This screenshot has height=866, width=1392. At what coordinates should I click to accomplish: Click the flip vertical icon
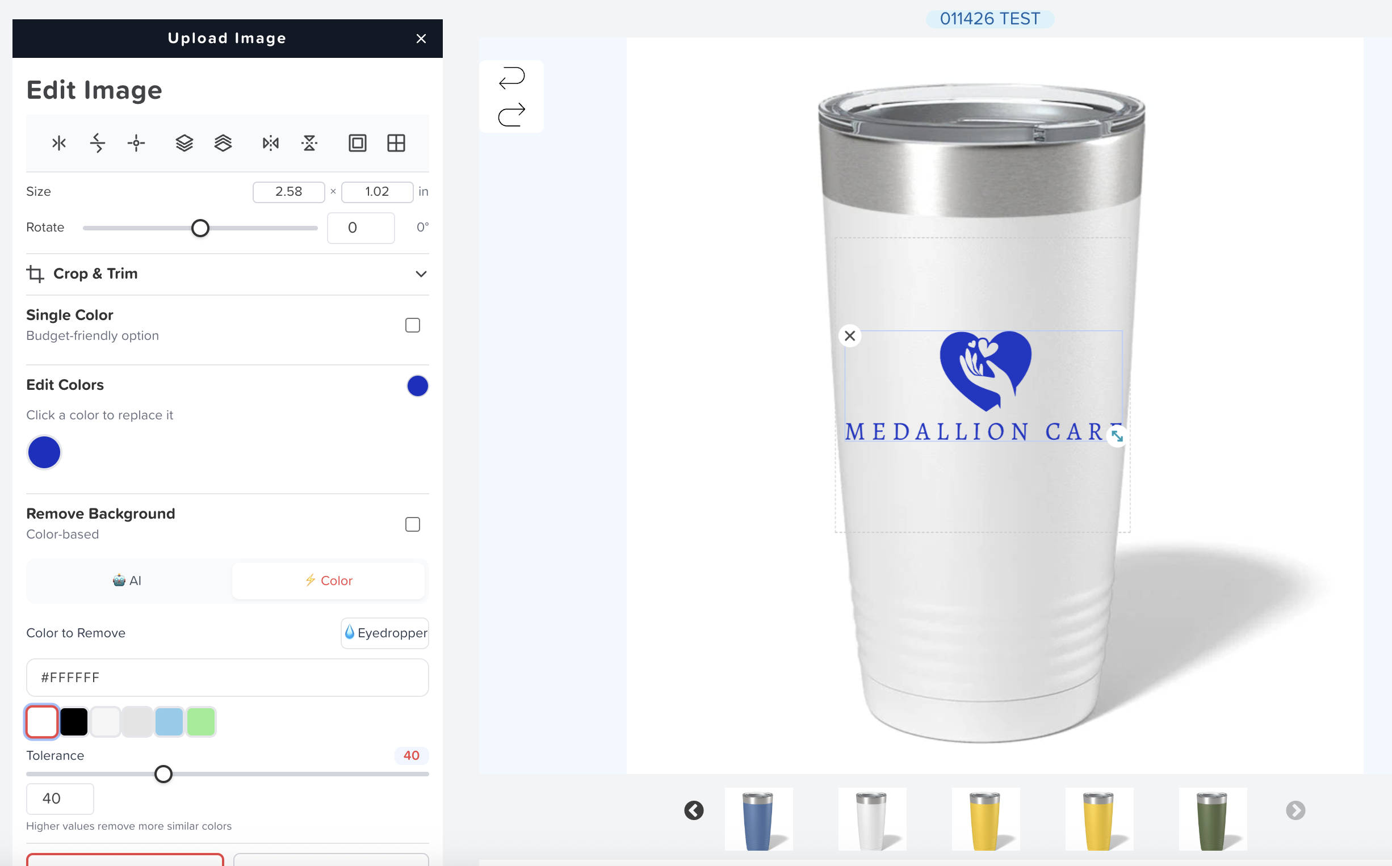tap(309, 143)
